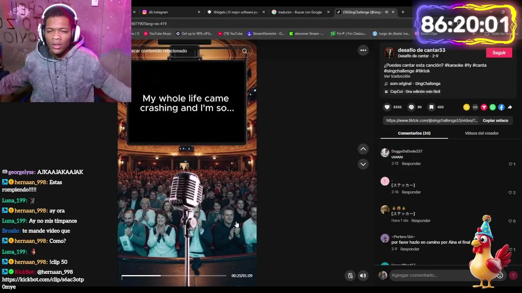Open the desafío de cantar33 profile avatar
The height and width of the screenshot is (293, 522).
[x=389, y=52]
